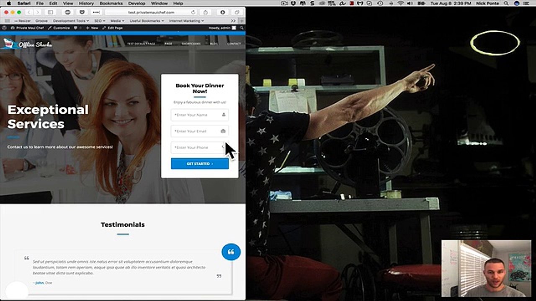Click the Safari back navigation arrow
Viewport: 536px width, 301px height.
pyautogui.click(x=30, y=12)
